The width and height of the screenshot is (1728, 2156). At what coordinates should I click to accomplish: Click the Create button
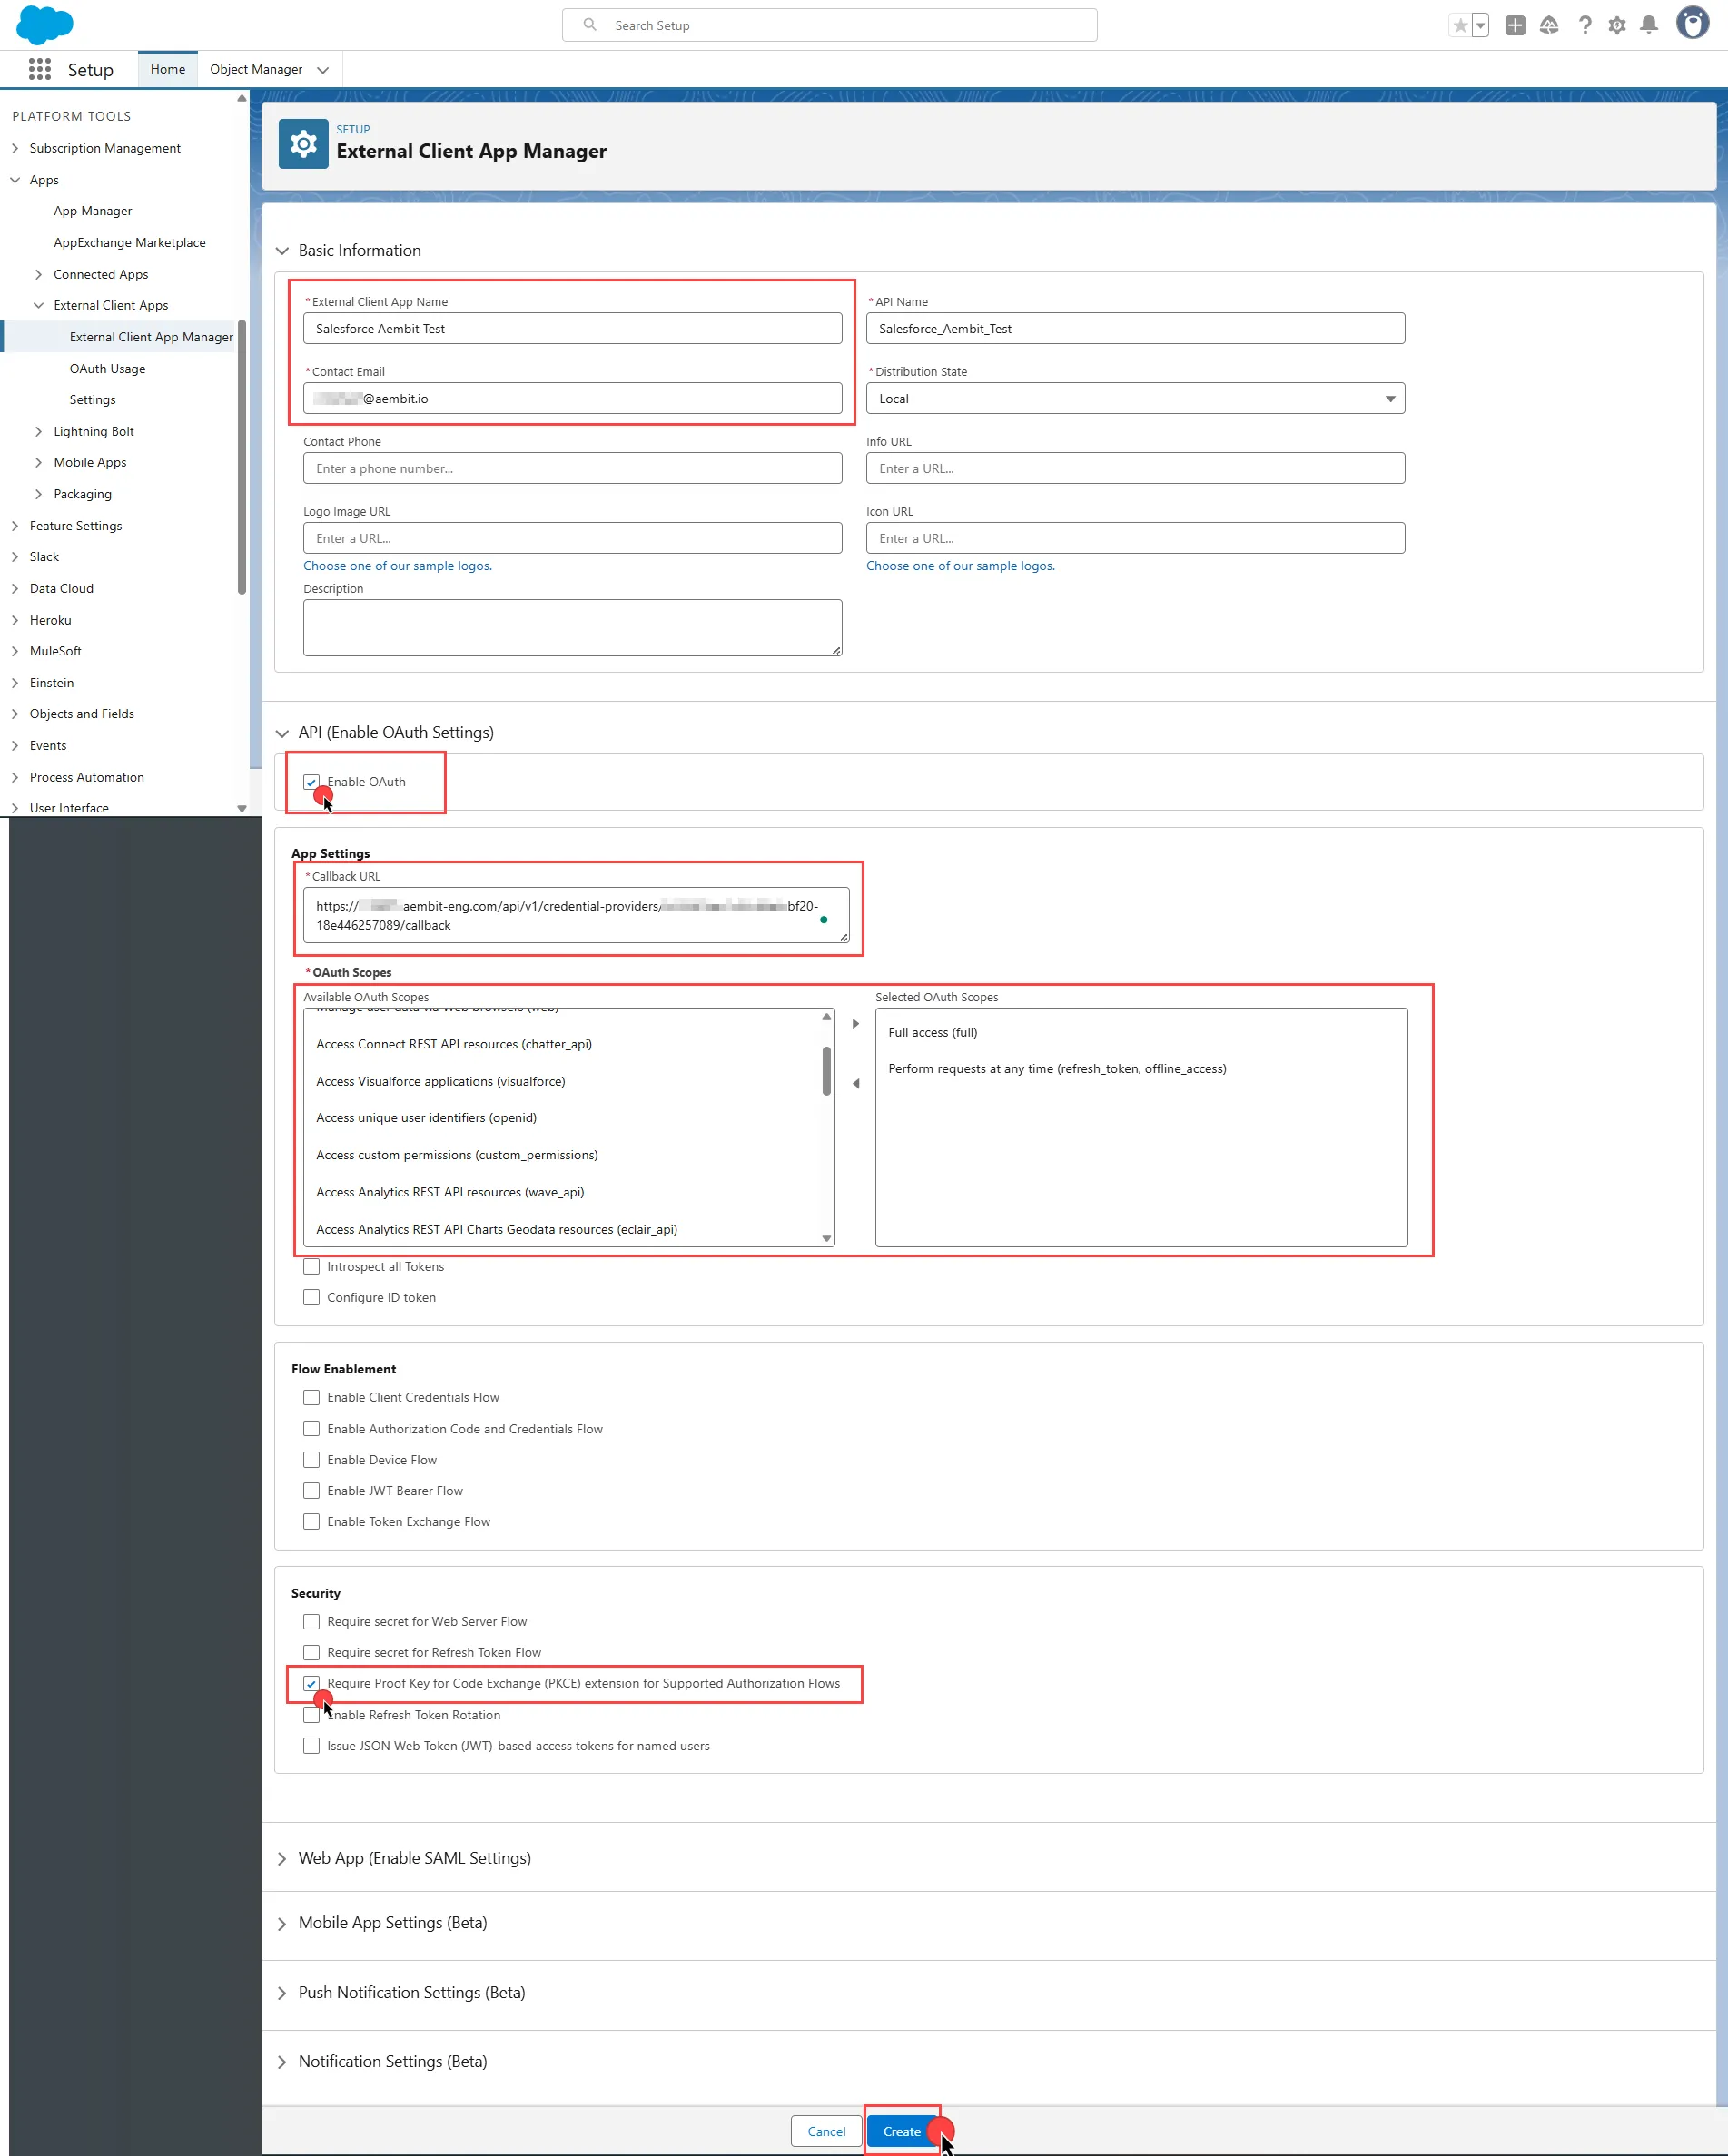click(x=901, y=2131)
